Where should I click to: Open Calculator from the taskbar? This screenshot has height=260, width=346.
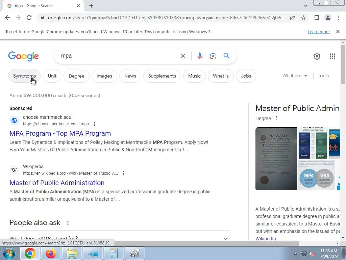coord(114,253)
